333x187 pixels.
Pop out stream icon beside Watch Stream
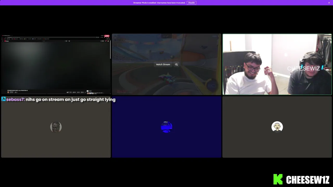pyautogui.click(x=176, y=64)
